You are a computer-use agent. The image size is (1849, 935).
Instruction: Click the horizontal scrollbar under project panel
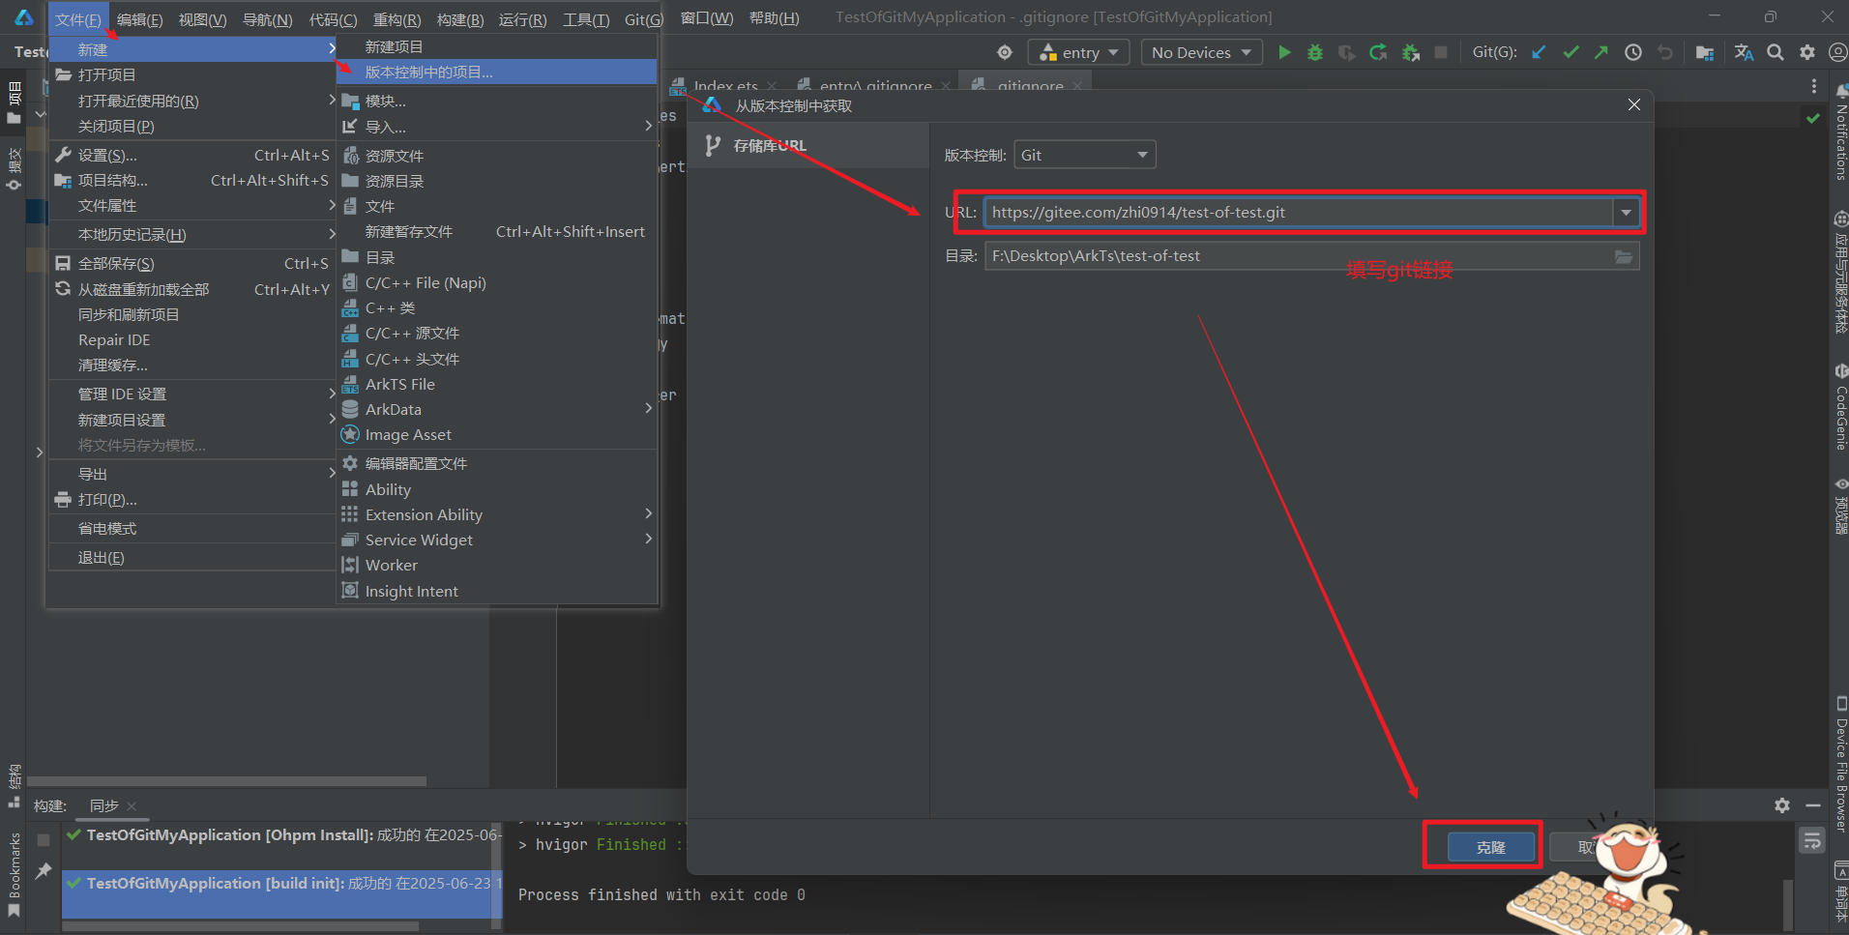tap(227, 781)
